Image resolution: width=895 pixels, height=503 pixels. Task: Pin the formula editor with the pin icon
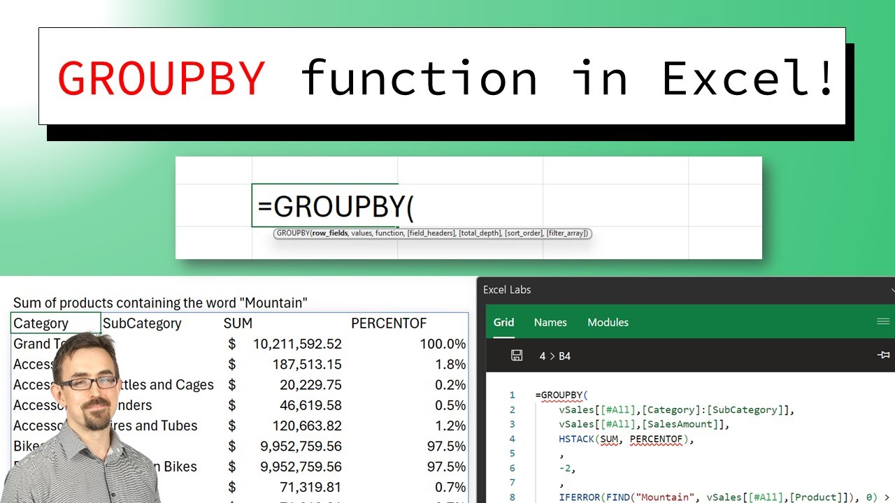(x=883, y=356)
